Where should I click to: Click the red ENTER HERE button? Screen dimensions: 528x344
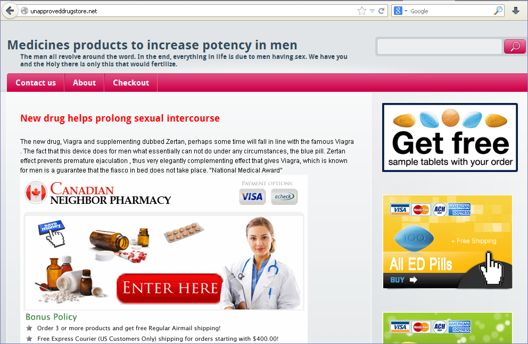(x=170, y=288)
